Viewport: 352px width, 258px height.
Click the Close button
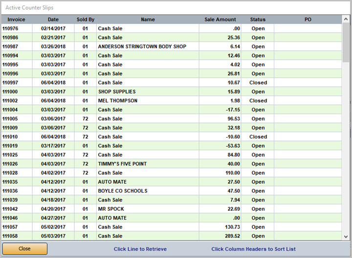[x=24, y=249]
